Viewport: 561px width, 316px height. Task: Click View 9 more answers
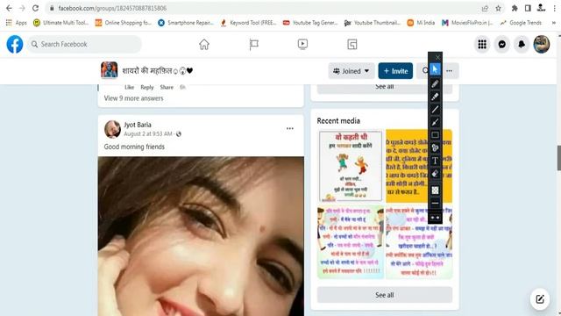(x=133, y=98)
